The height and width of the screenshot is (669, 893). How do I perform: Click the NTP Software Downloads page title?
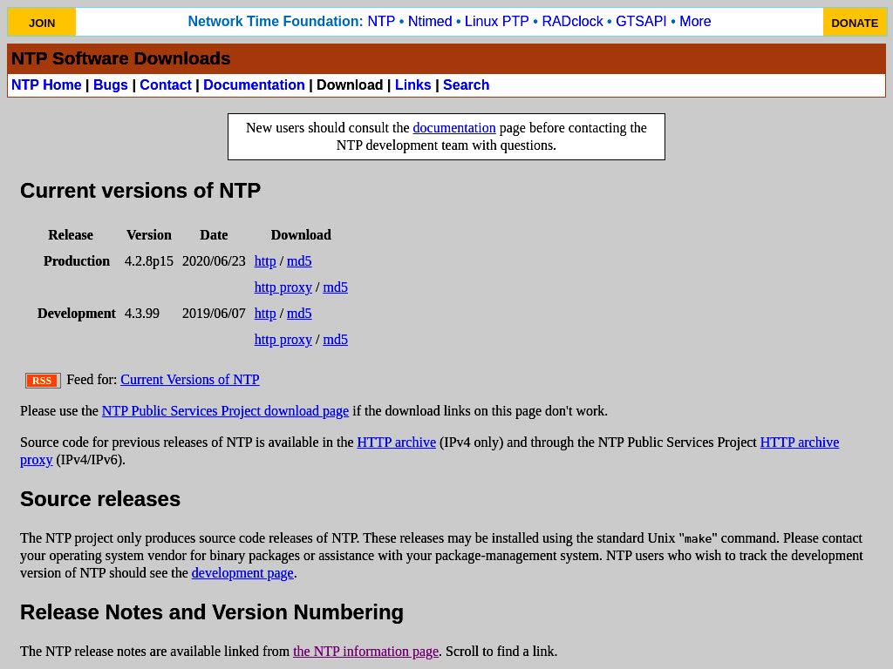(x=120, y=58)
